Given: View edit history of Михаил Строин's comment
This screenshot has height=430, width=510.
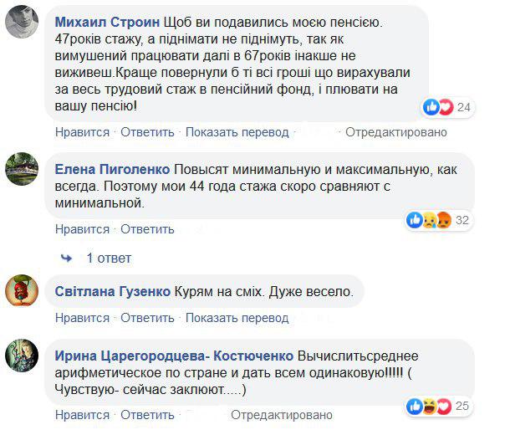Looking at the screenshot, I should pyautogui.click(x=396, y=132).
